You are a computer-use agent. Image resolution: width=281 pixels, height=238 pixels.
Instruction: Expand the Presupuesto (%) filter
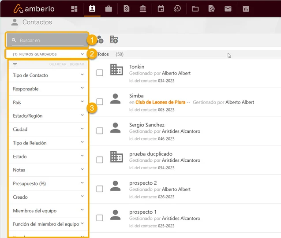click(49, 183)
